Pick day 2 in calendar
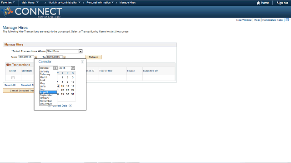This screenshot has height=163, width=291. [x=68, y=77]
